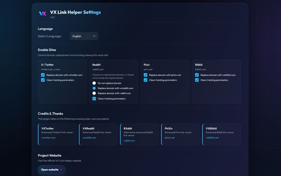Toggle Replace domain with vxtwitter.com checkbox
The height and width of the screenshot is (176, 281).
tap(43, 75)
